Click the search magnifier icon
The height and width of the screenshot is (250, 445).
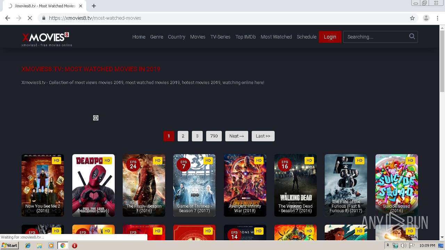(412, 36)
